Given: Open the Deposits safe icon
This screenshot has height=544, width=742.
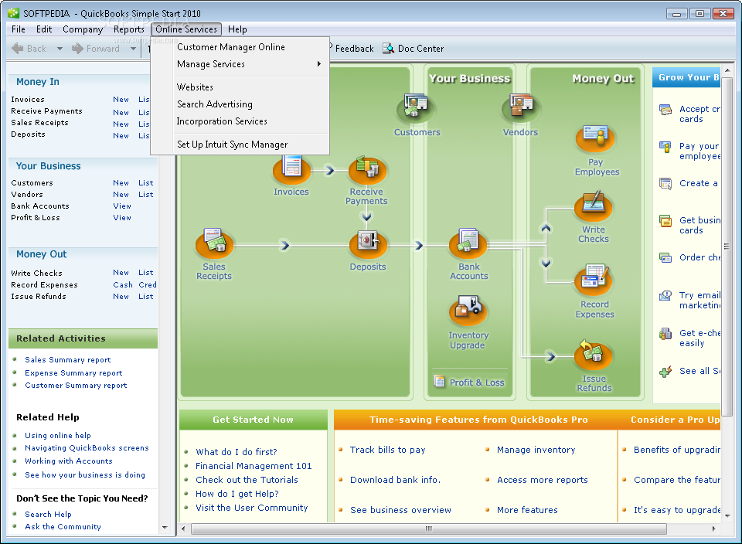Looking at the screenshot, I should pos(368,244).
